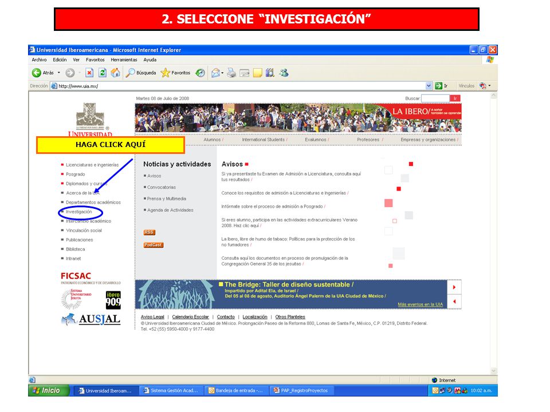The width and height of the screenshot is (550, 412).
Task: Open the forward history dropdown arrow
Action: click(x=80, y=73)
